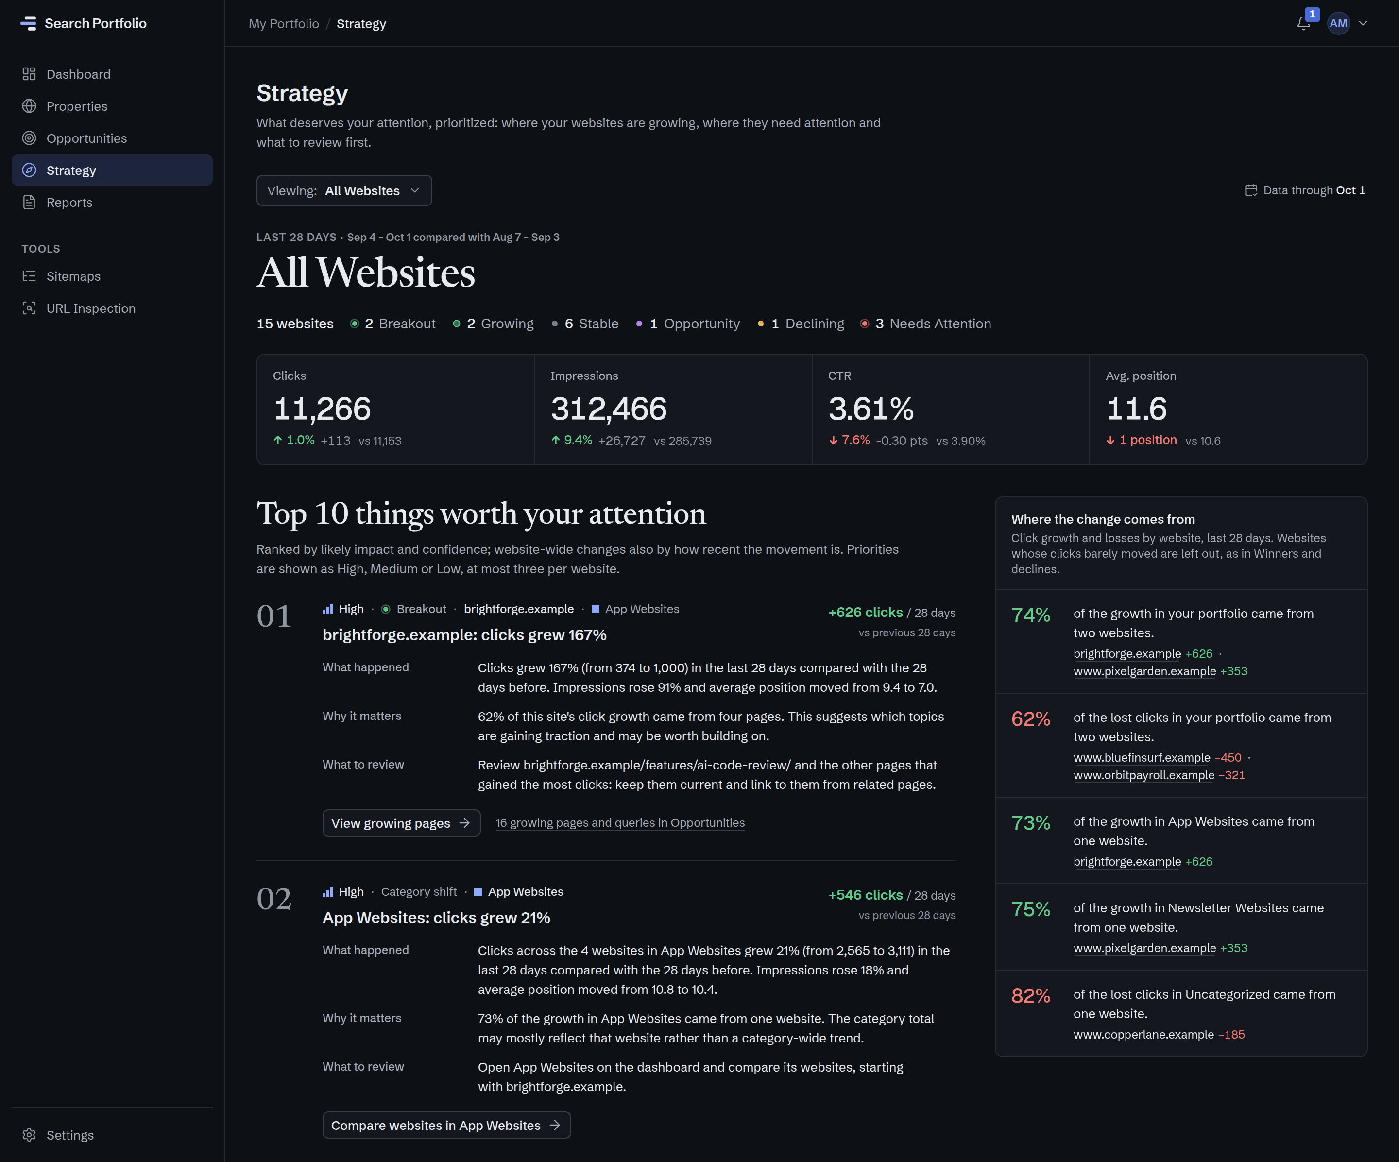Select the Clicks 11,266 metric card

(396, 409)
